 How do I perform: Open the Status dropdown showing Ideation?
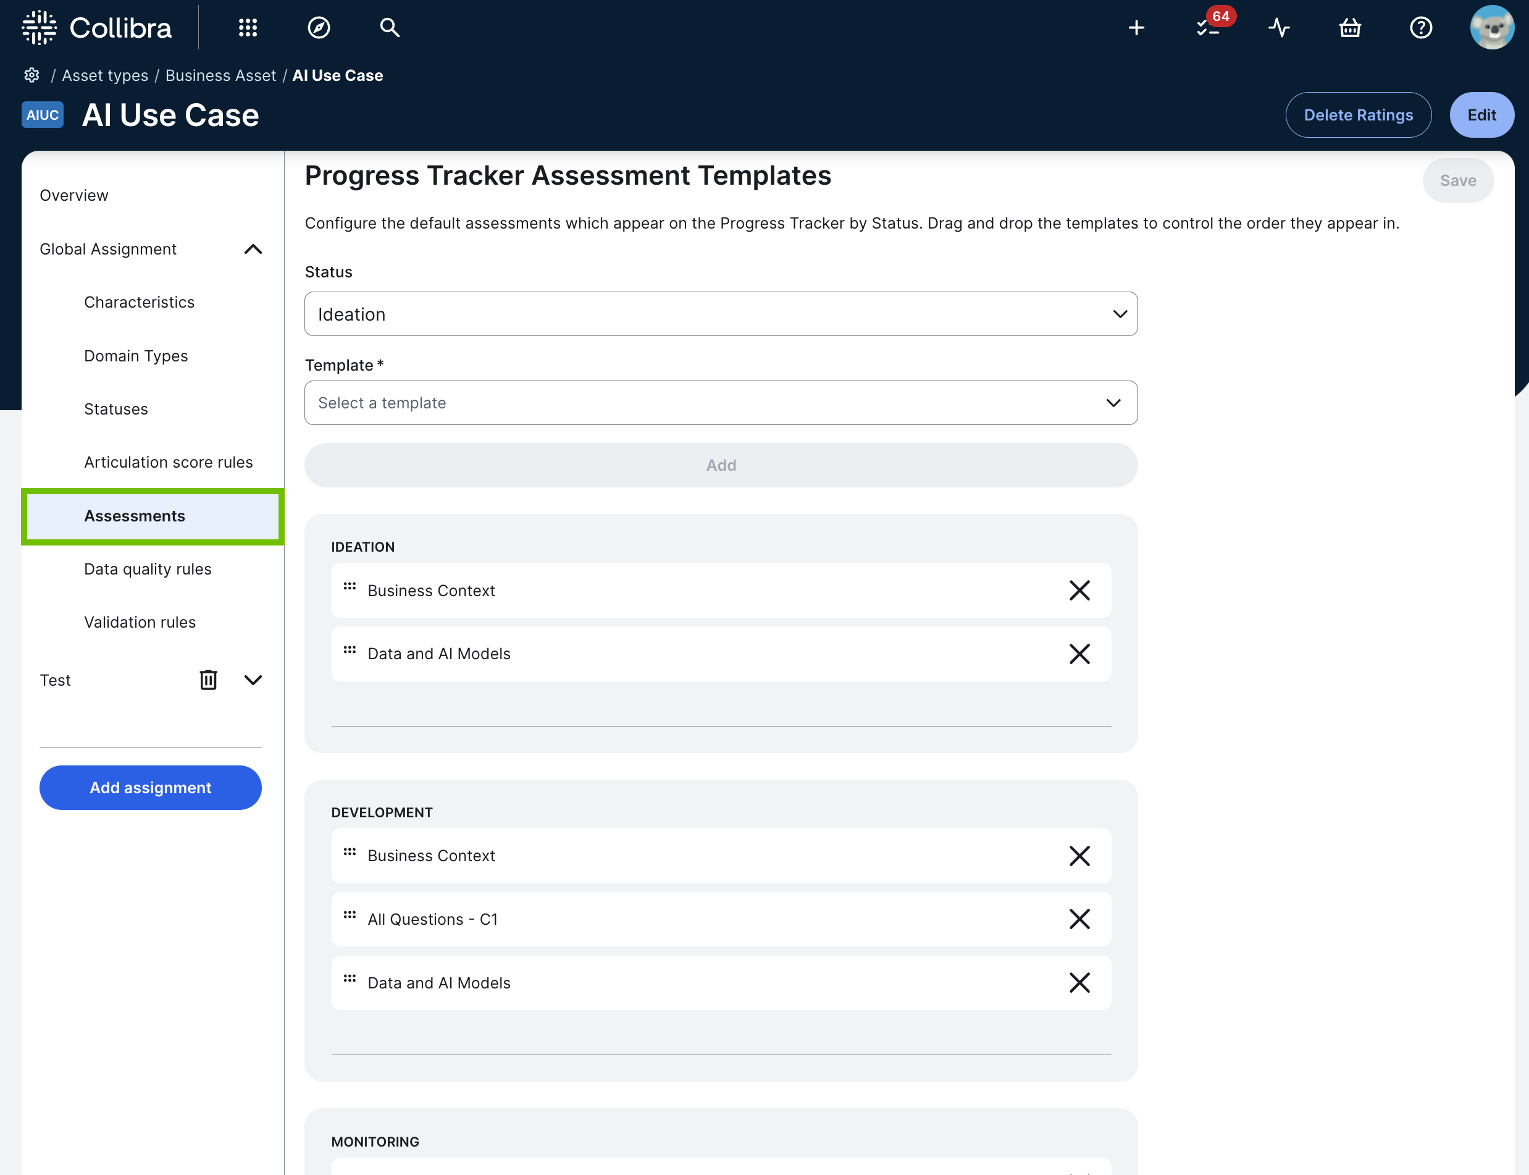(720, 314)
